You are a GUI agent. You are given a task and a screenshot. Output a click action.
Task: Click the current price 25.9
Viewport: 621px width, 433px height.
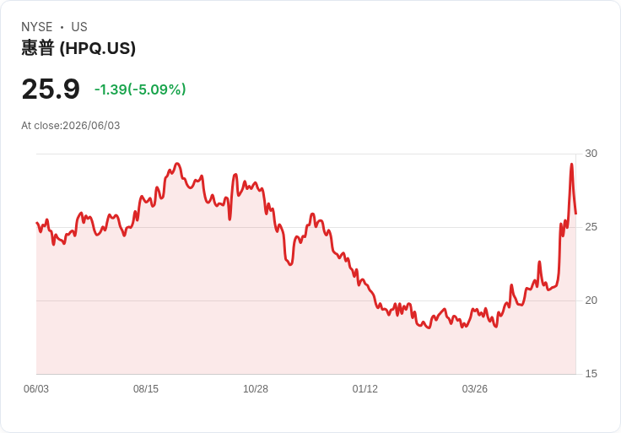[x=51, y=89]
